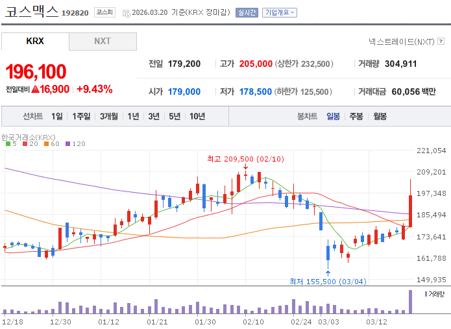Click the green 5-day moving average swatch
Viewport: 451px width, 329px height.
(x=8, y=144)
